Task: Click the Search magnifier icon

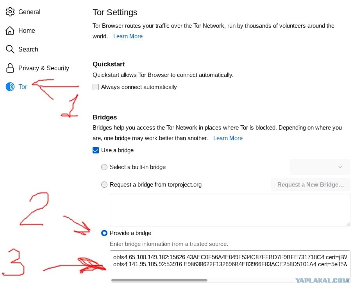Action: tap(10, 49)
